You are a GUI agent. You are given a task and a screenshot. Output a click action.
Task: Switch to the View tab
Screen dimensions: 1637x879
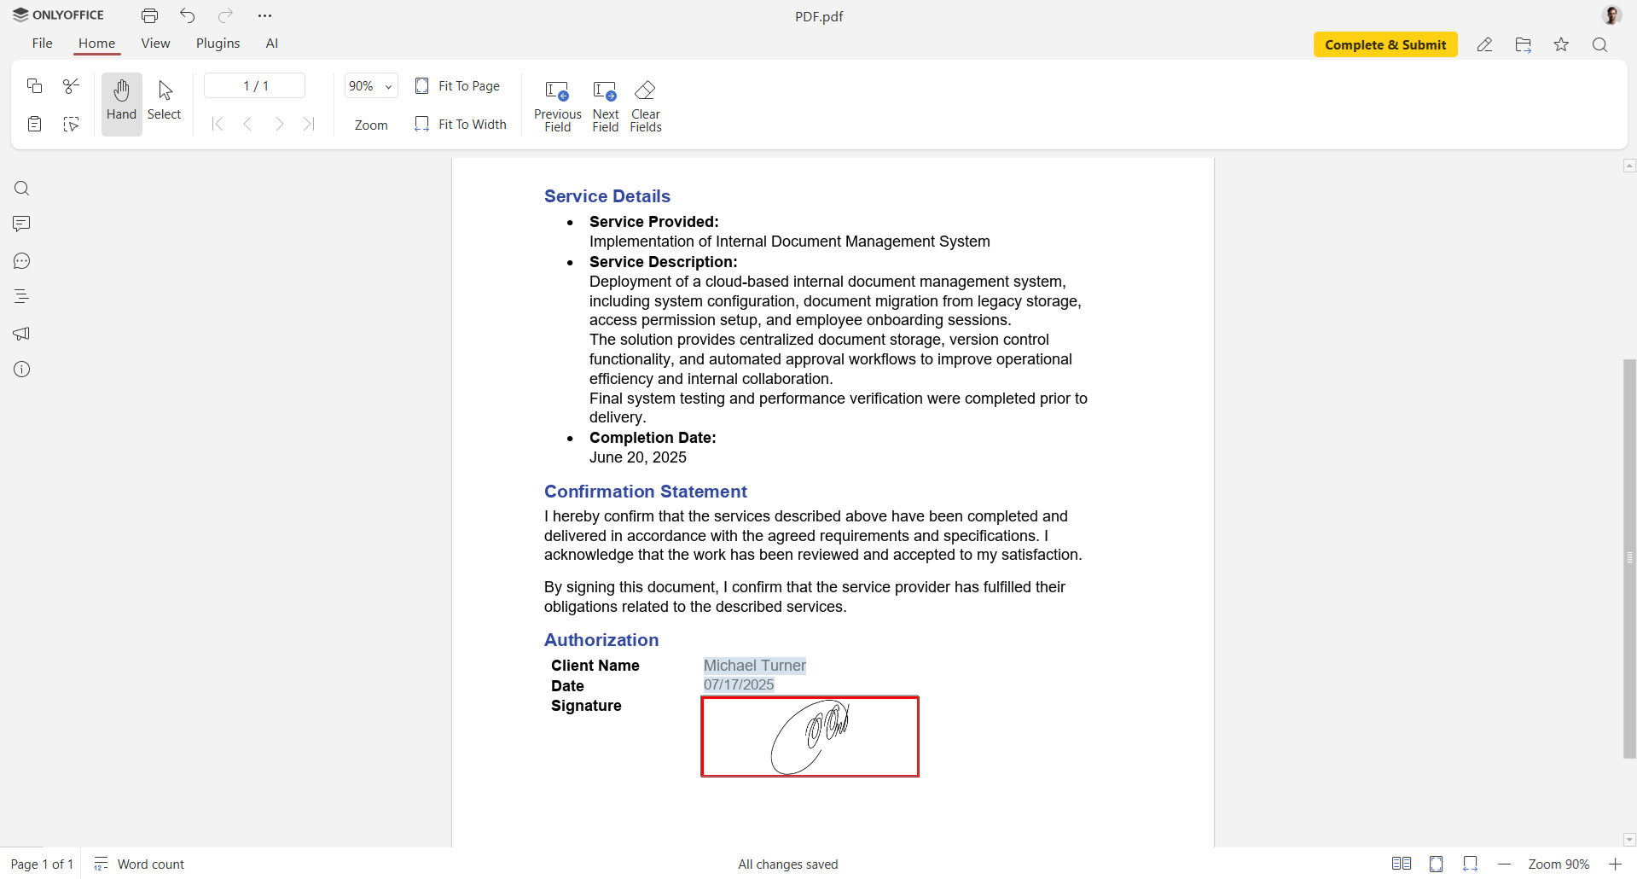(x=155, y=44)
